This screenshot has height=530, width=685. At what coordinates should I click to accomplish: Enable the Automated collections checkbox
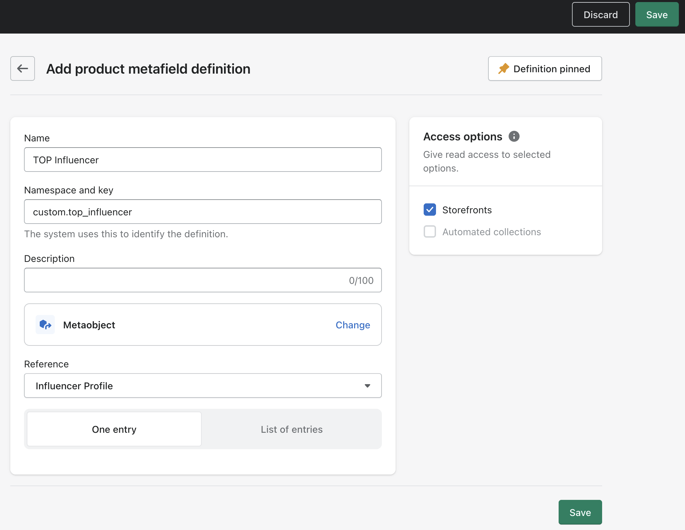pos(430,231)
